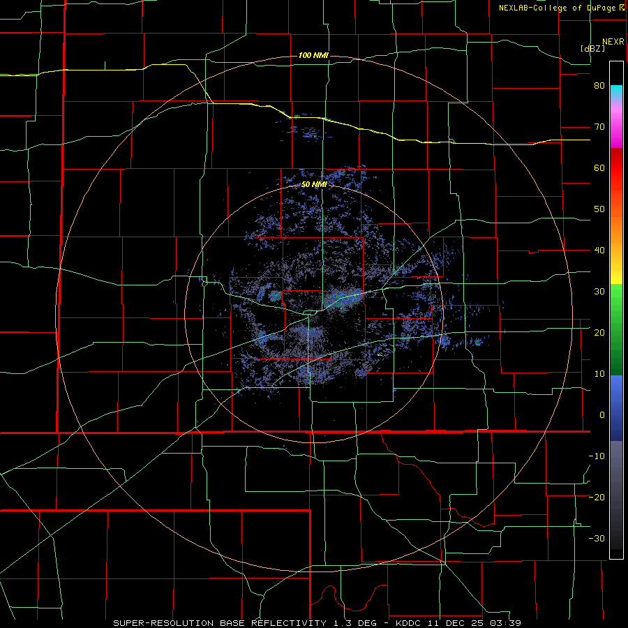
Task: Click the KDDC station identifier
Action: (408, 623)
